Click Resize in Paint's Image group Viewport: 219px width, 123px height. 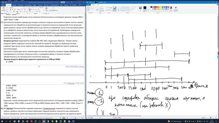pos(102,9)
